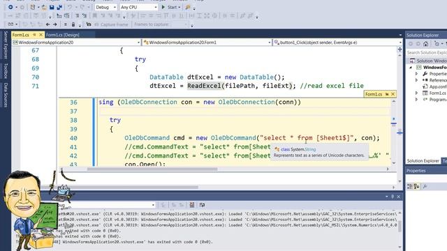Toggle the pin on the Form1.cs tab
This screenshot has height=251, width=447.
[x=34, y=35]
